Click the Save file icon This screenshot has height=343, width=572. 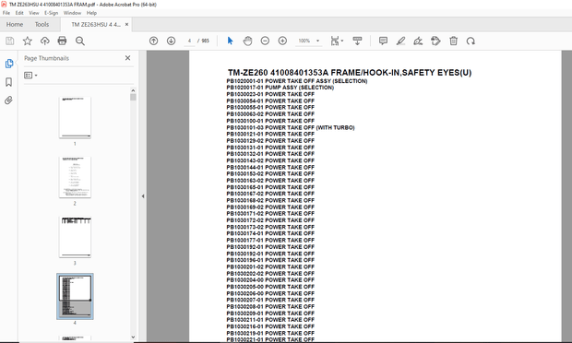coord(10,41)
